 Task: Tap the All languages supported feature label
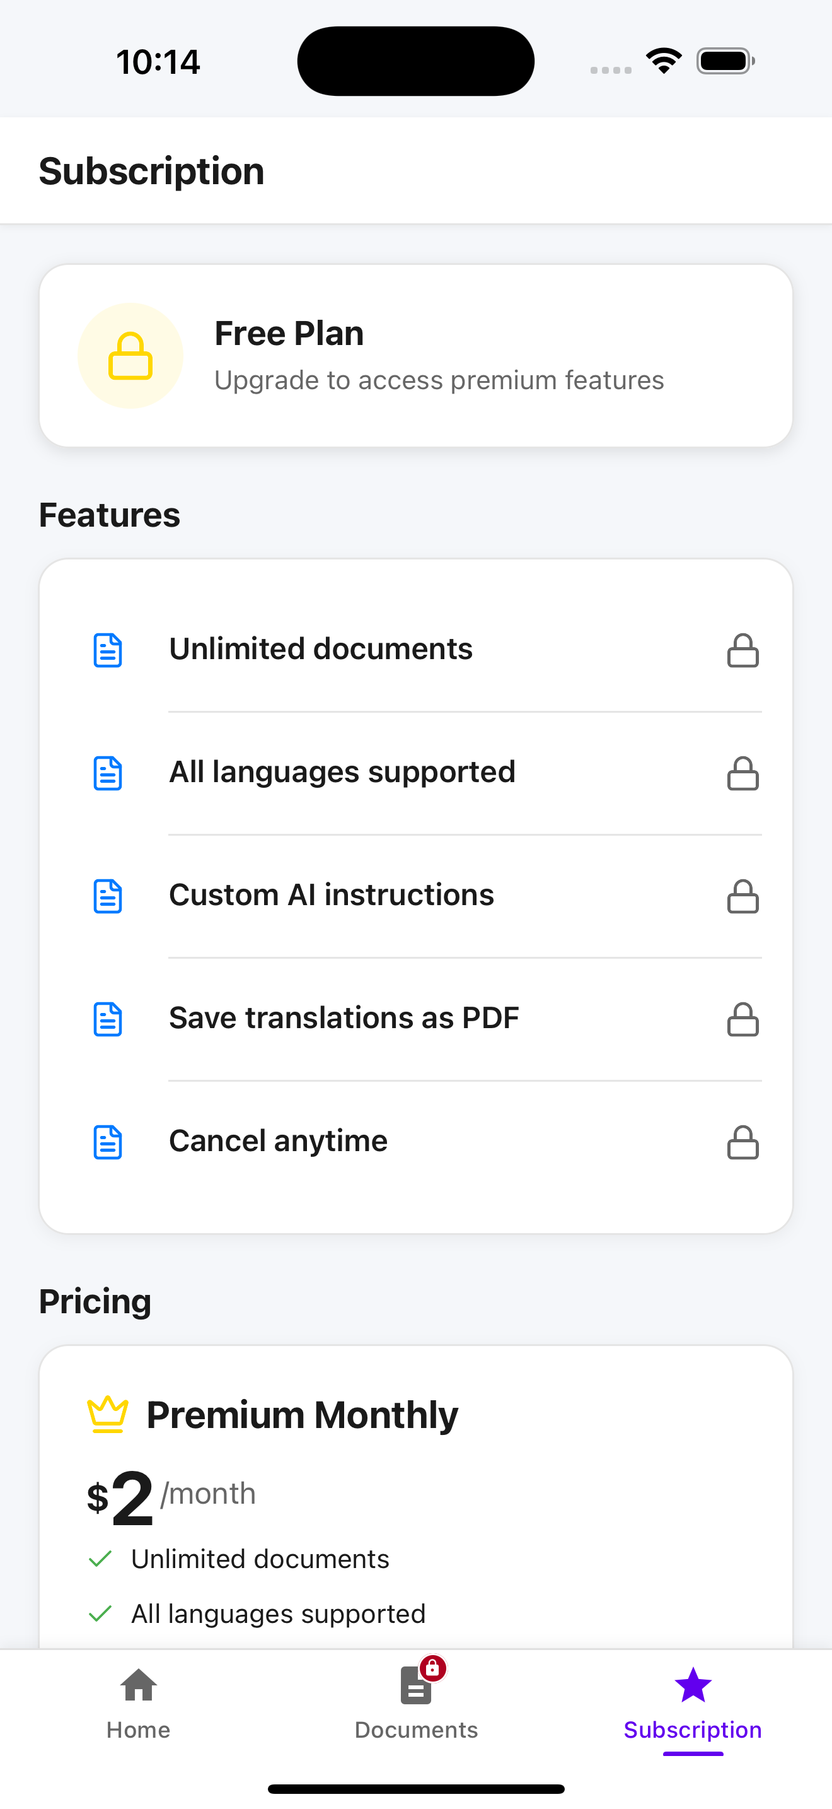(x=342, y=772)
